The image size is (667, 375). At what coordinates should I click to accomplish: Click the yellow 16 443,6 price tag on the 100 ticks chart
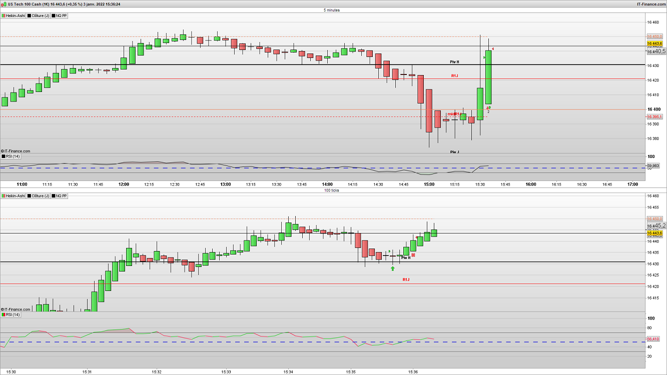coord(654,233)
